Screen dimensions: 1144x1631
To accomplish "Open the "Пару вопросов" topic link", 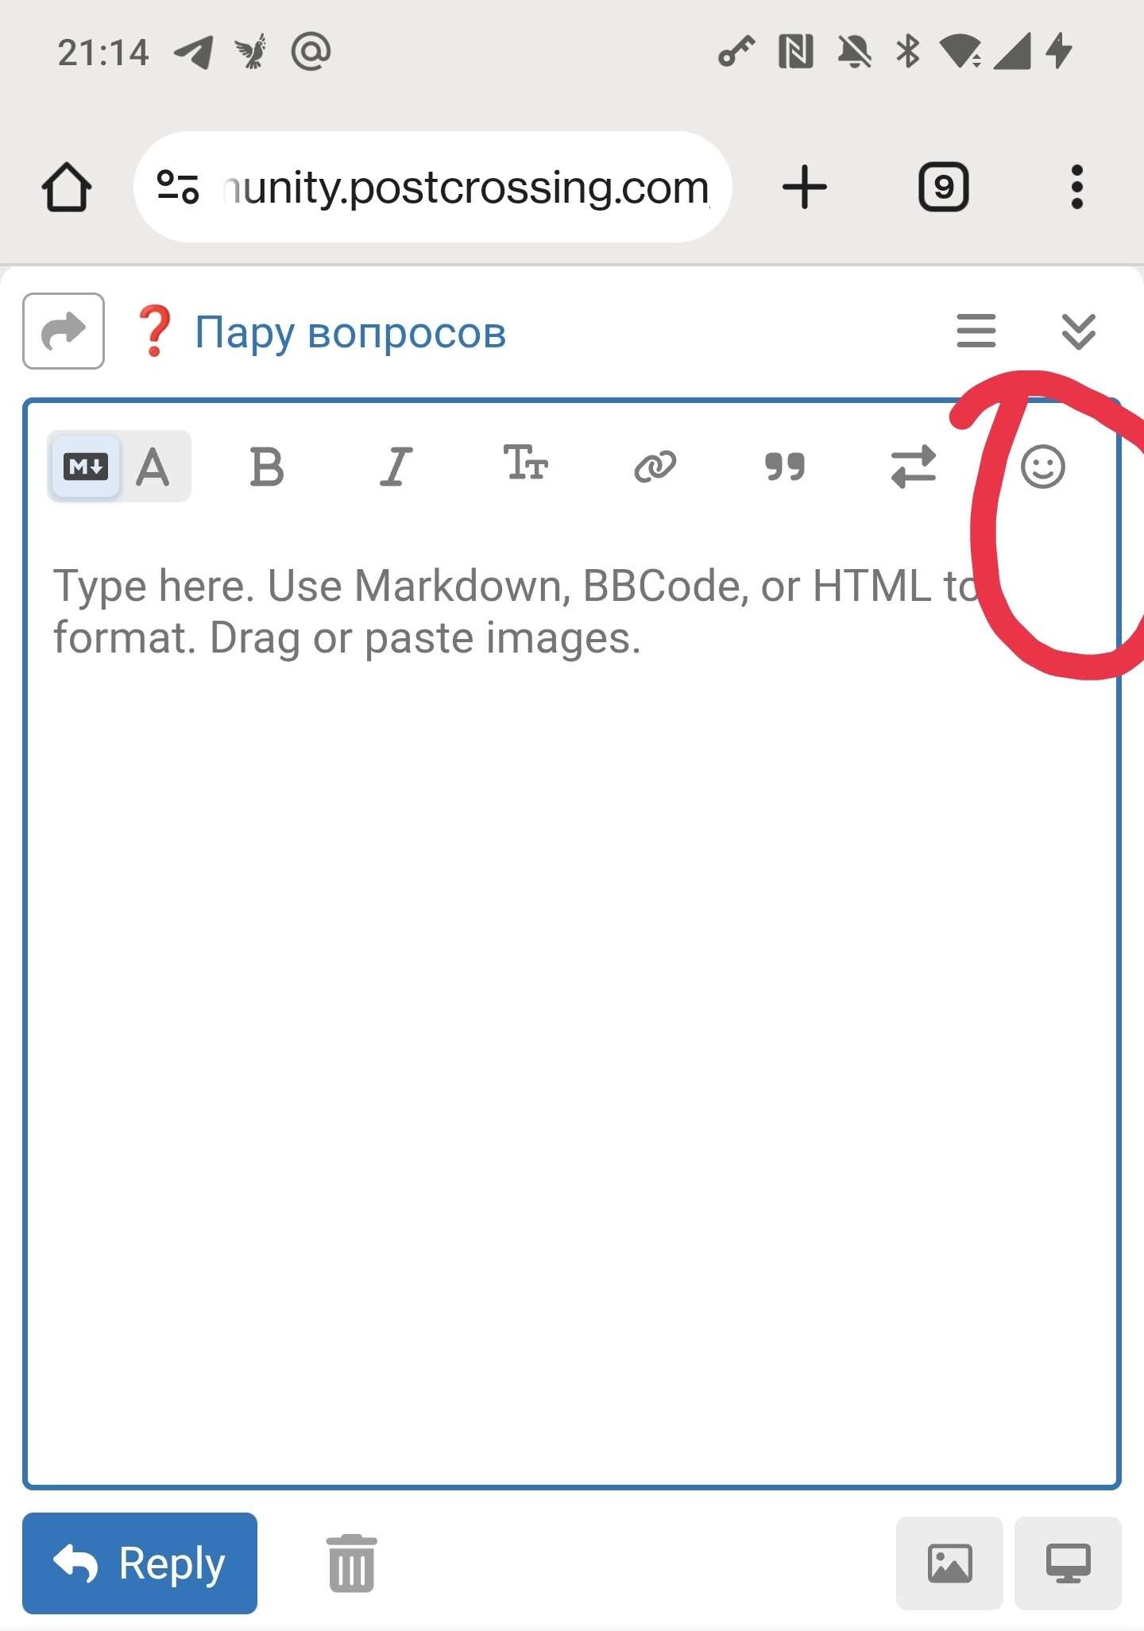I will (350, 332).
